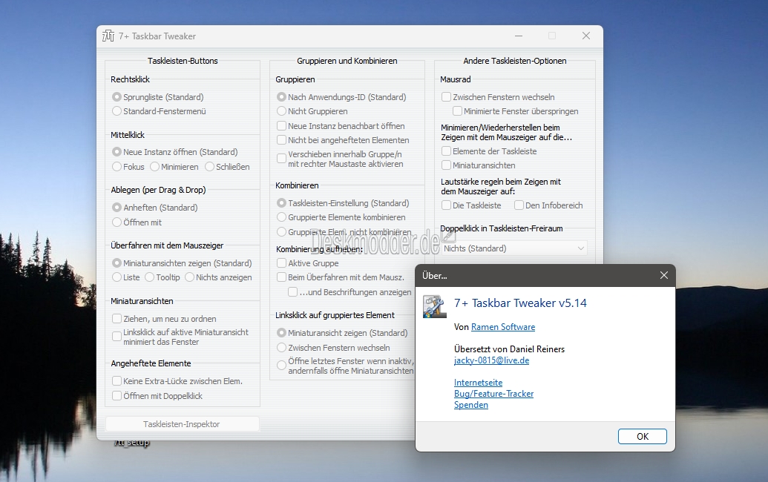Click the app icon in the Über dialog
The width and height of the screenshot is (768, 482).
(x=434, y=306)
